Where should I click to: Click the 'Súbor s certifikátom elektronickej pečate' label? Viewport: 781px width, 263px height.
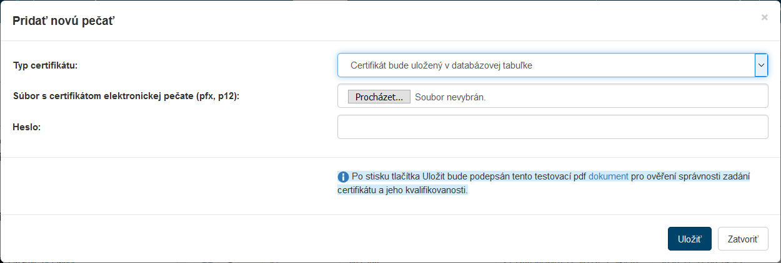click(103, 96)
